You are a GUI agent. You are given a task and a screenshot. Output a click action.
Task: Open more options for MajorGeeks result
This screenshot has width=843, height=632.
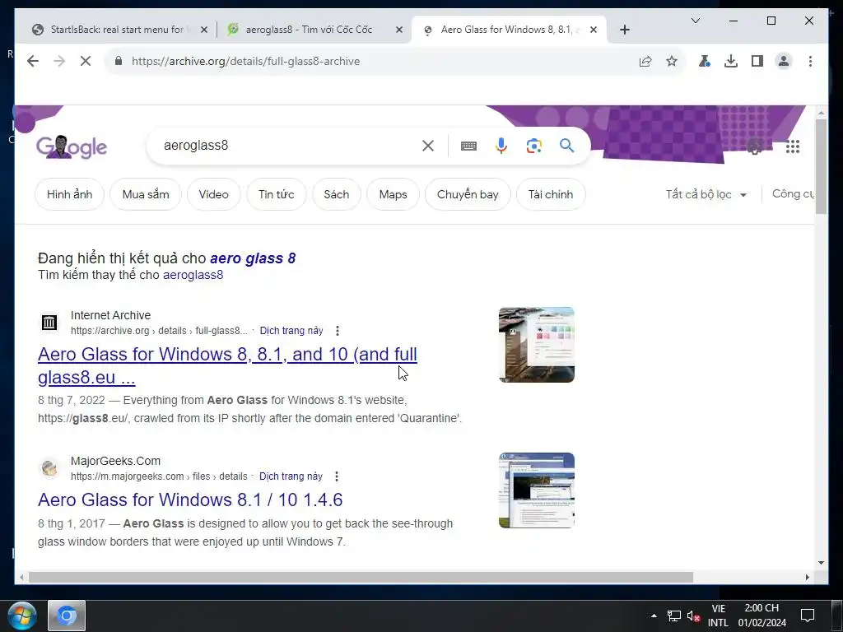point(337,476)
